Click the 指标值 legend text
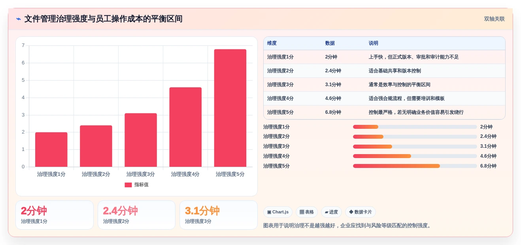521x245 pixels. point(142,185)
